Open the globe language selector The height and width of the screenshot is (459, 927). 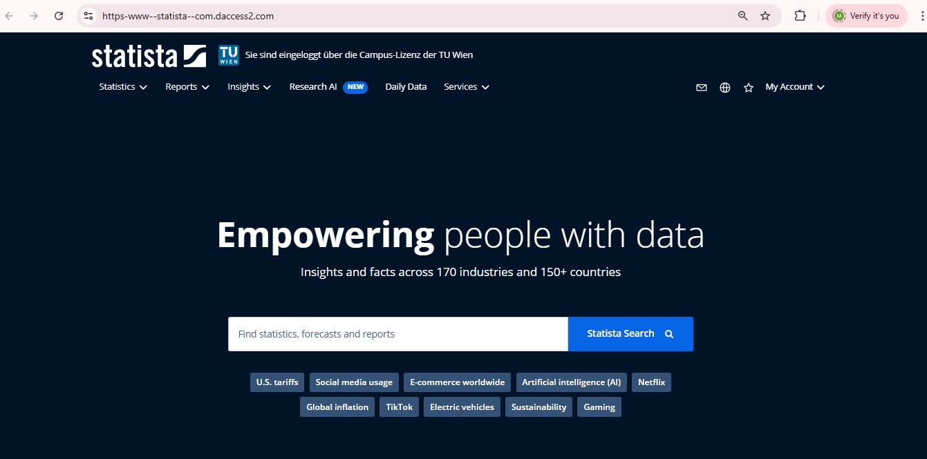coord(725,88)
